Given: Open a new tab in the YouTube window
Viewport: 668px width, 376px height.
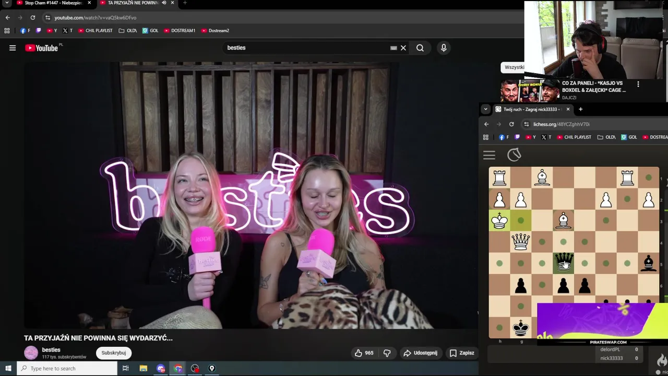Looking at the screenshot, I should click(x=185, y=3).
